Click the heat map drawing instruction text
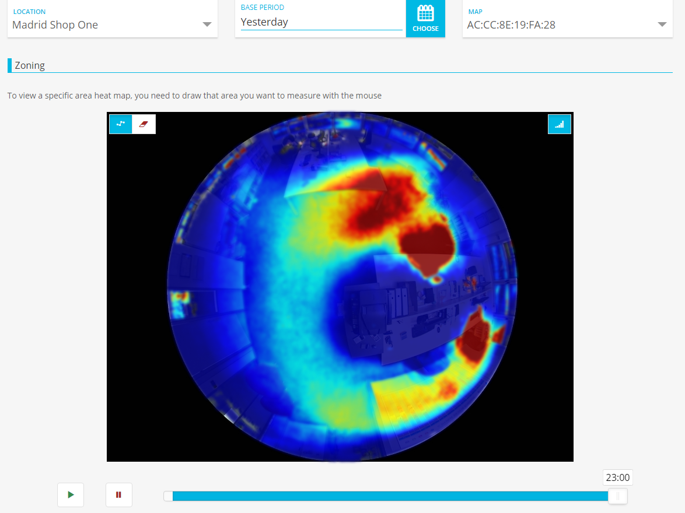The image size is (685, 513). coord(194,96)
